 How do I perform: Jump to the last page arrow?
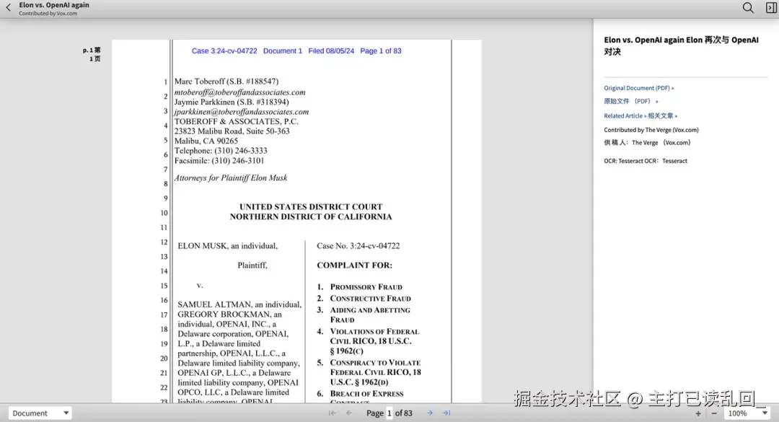click(446, 413)
